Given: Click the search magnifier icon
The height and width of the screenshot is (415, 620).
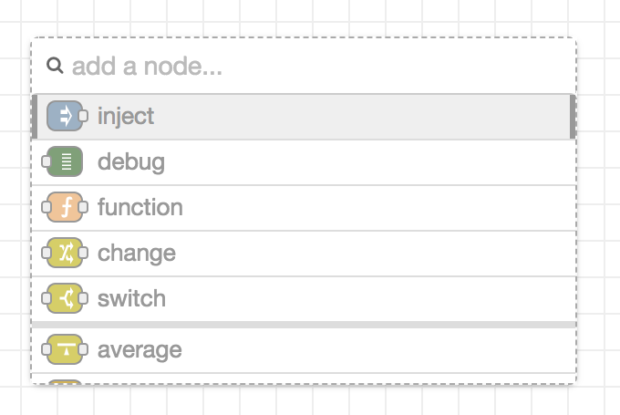Looking at the screenshot, I should click(x=55, y=66).
